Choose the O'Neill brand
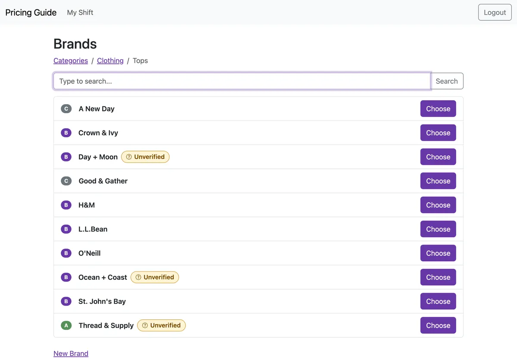This screenshot has height=359, width=517. coord(438,254)
